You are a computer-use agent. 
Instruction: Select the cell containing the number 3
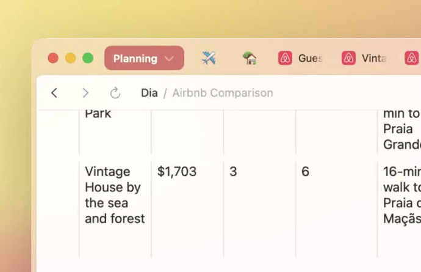click(233, 172)
